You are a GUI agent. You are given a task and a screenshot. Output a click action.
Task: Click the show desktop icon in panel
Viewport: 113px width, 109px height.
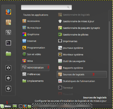click(15, 106)
